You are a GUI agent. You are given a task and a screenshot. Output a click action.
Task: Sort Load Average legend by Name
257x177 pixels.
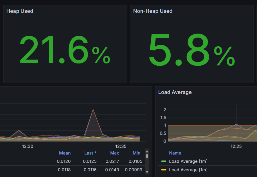point(175,153)
